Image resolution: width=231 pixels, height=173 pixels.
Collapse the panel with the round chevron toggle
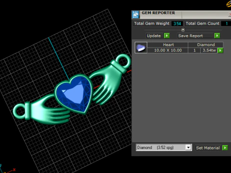[x=183, y=30]
